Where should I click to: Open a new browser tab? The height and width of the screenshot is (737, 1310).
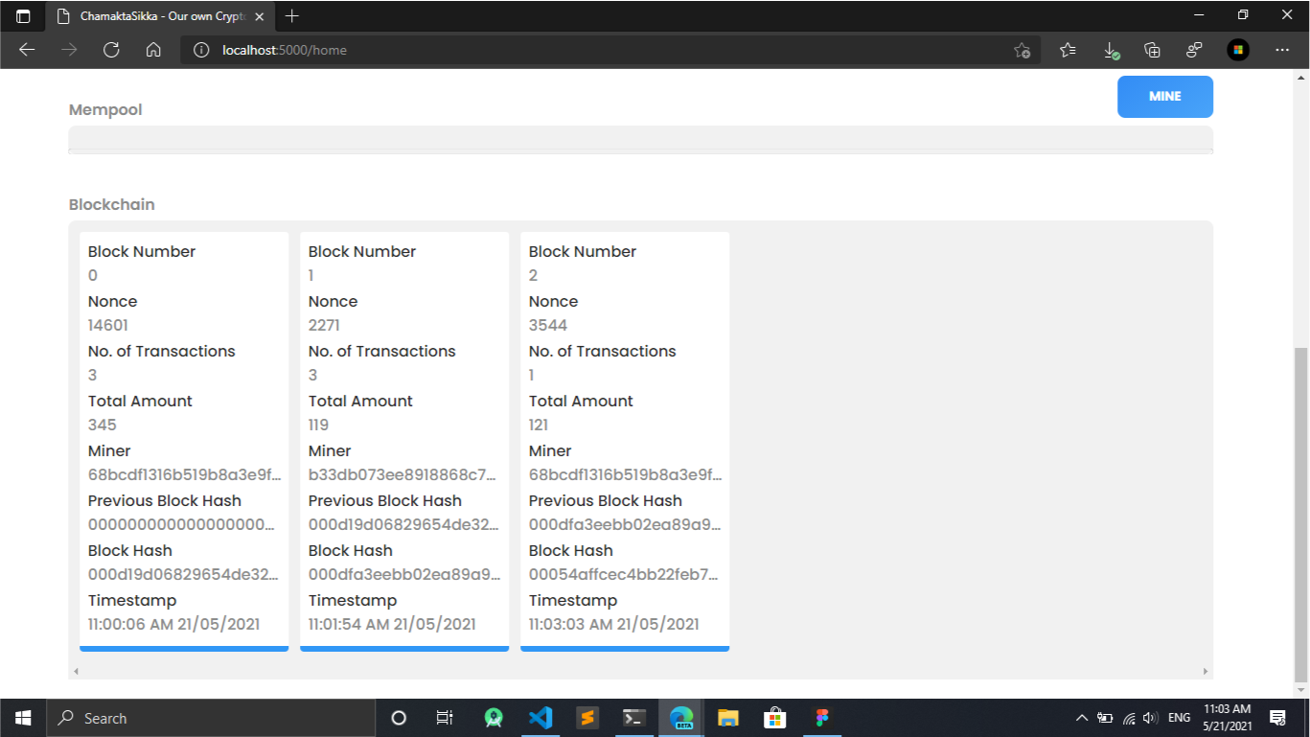click(292, 16)
